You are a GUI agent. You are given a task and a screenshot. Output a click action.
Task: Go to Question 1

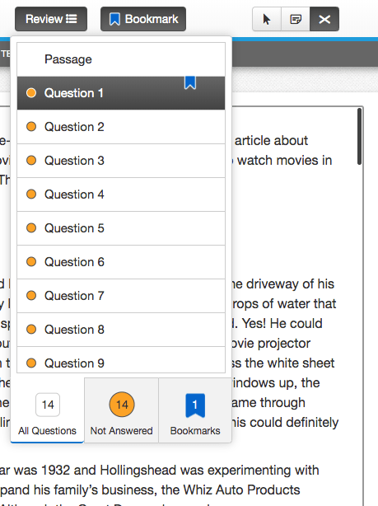point(121,93)
